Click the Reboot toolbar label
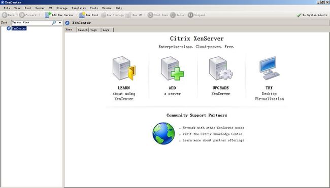 [x=181, y=15]
